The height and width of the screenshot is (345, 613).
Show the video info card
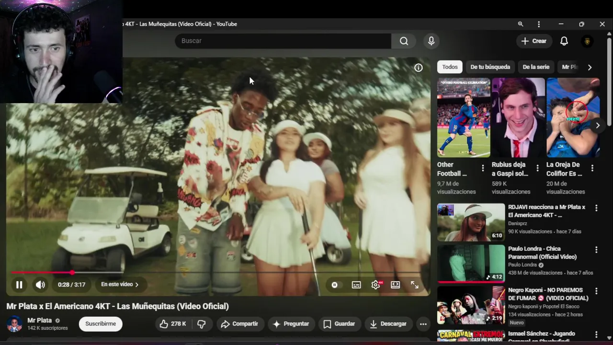418,68
